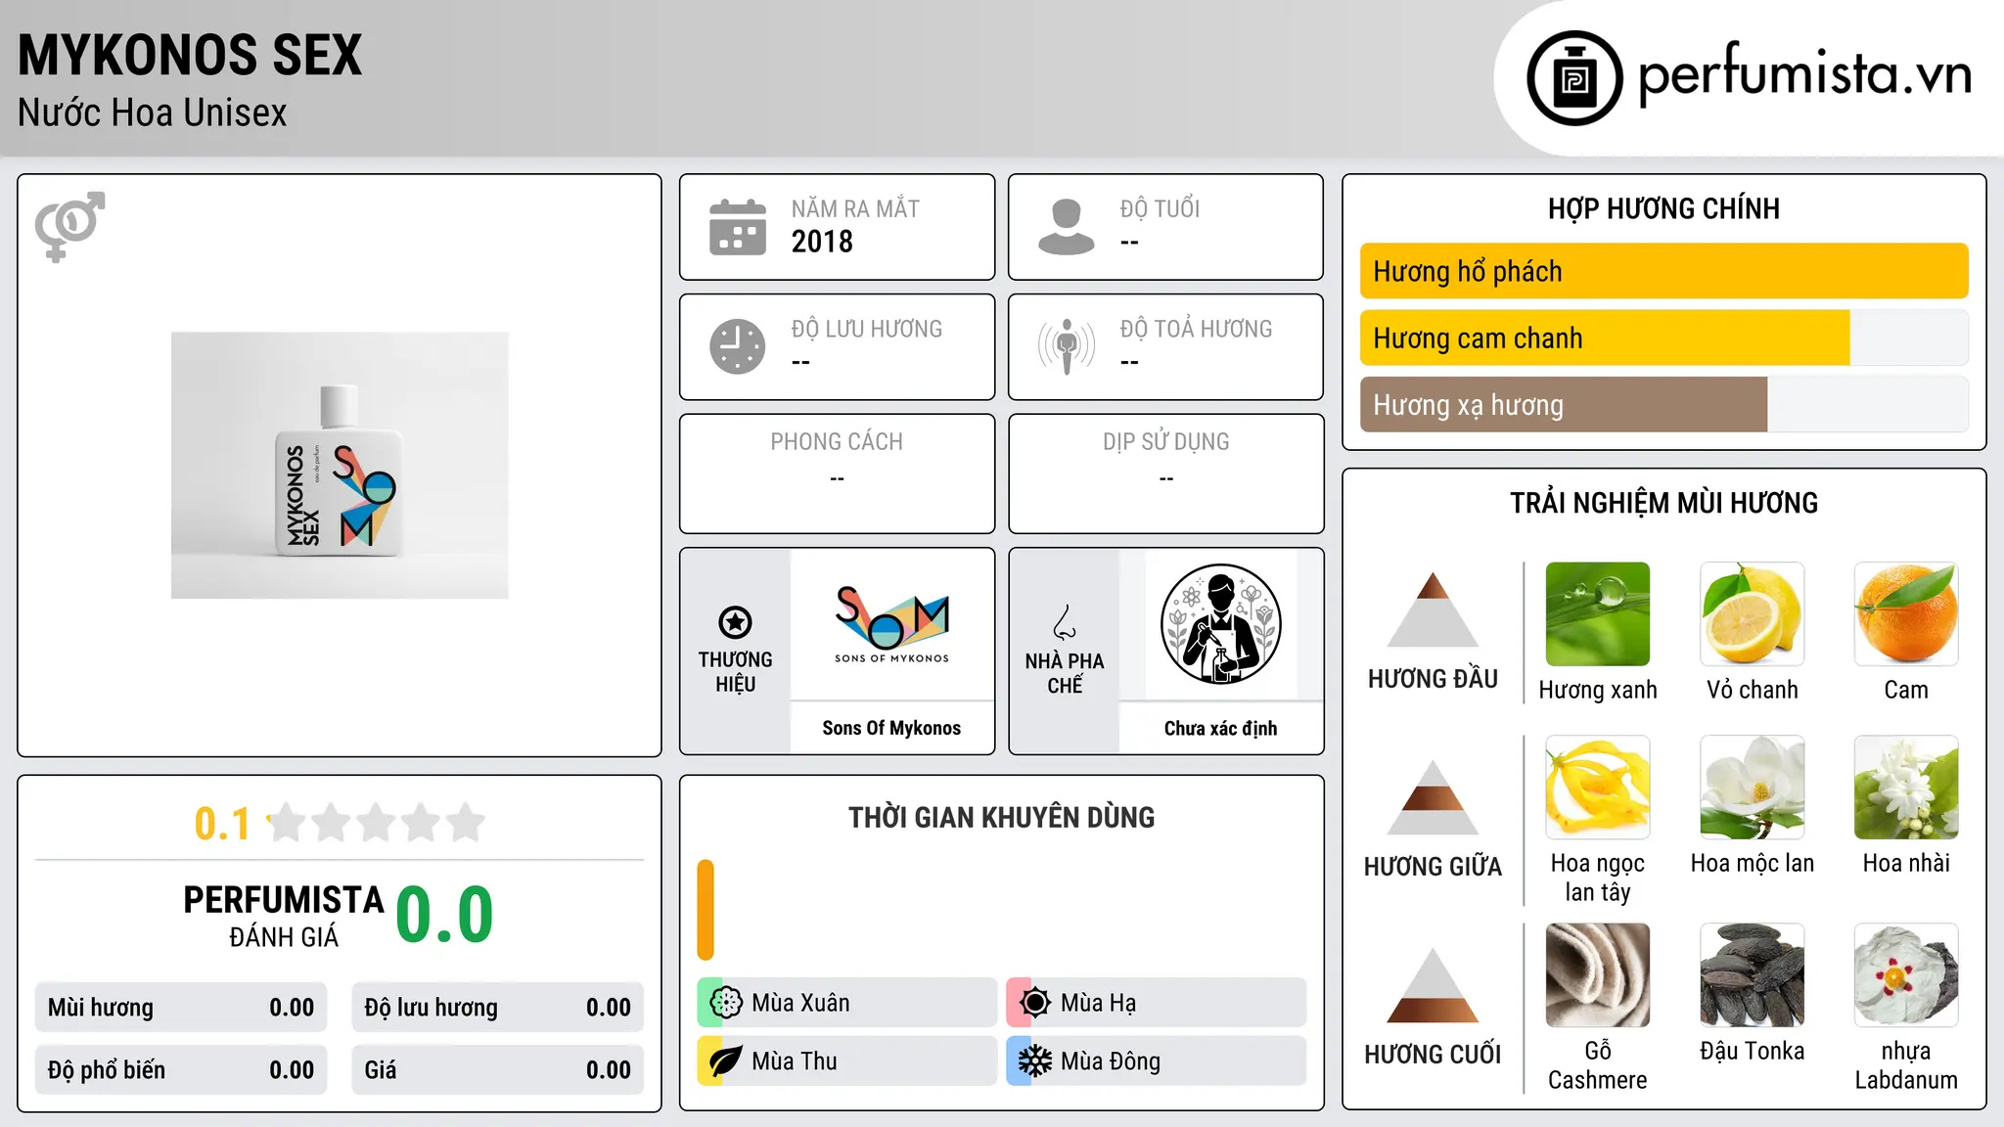This screenshot has height=1127, width=2004.
Task: Click the base notes pyramid icon
Action: coord(1433,985)
